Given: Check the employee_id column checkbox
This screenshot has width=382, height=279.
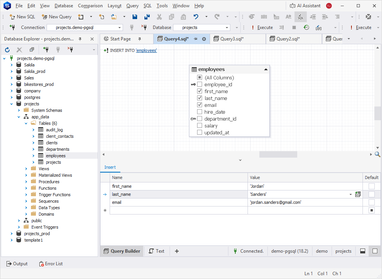Looking at the screenshot, I should click(x=199, y=84).
